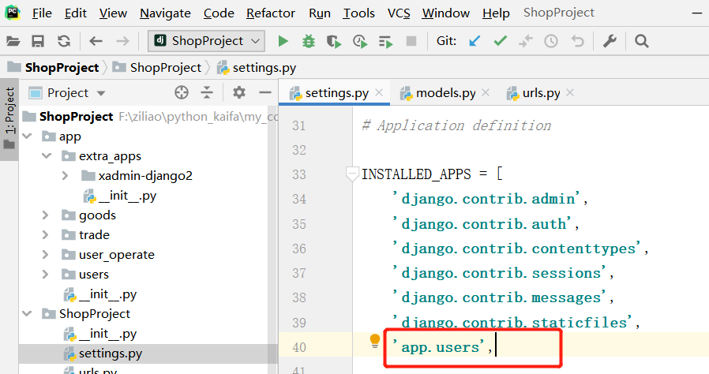
Task: Run with Coverage shield icon
Action: (334, 42)
